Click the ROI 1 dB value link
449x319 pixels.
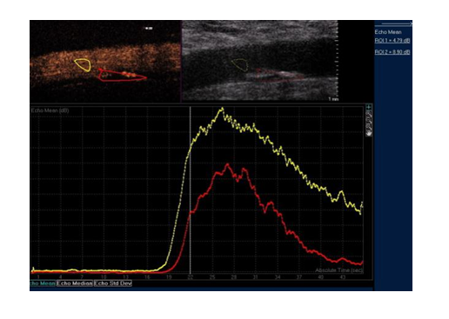[x=392, y=41]
